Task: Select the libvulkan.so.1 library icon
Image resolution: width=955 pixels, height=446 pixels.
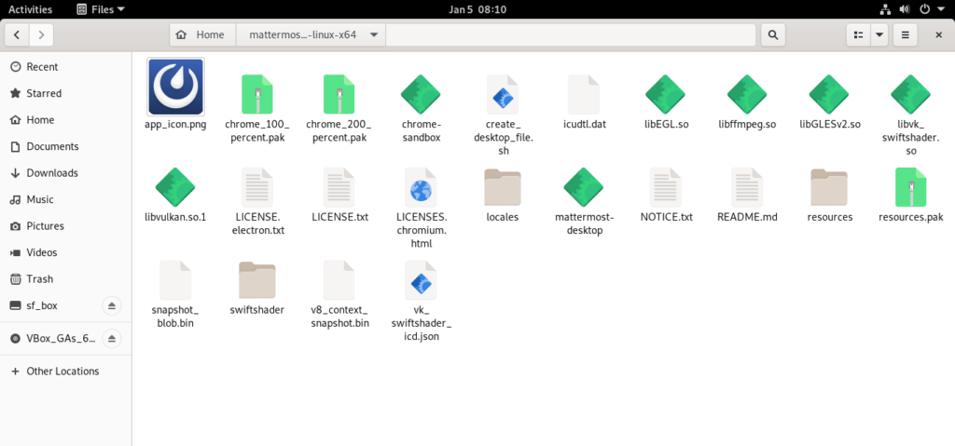Action: [x=175, y=187]
